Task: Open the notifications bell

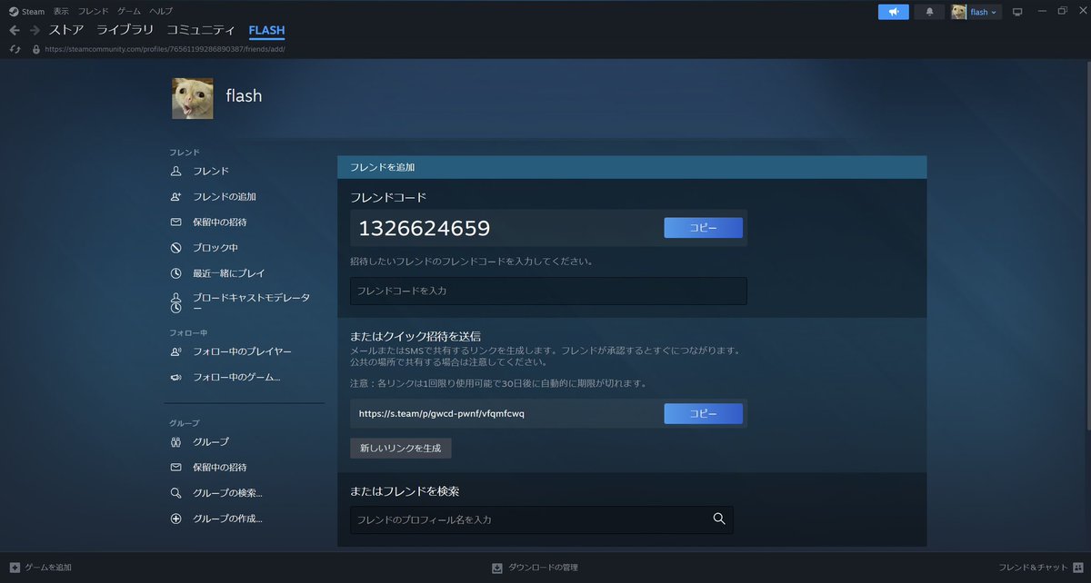Action: 929,12
